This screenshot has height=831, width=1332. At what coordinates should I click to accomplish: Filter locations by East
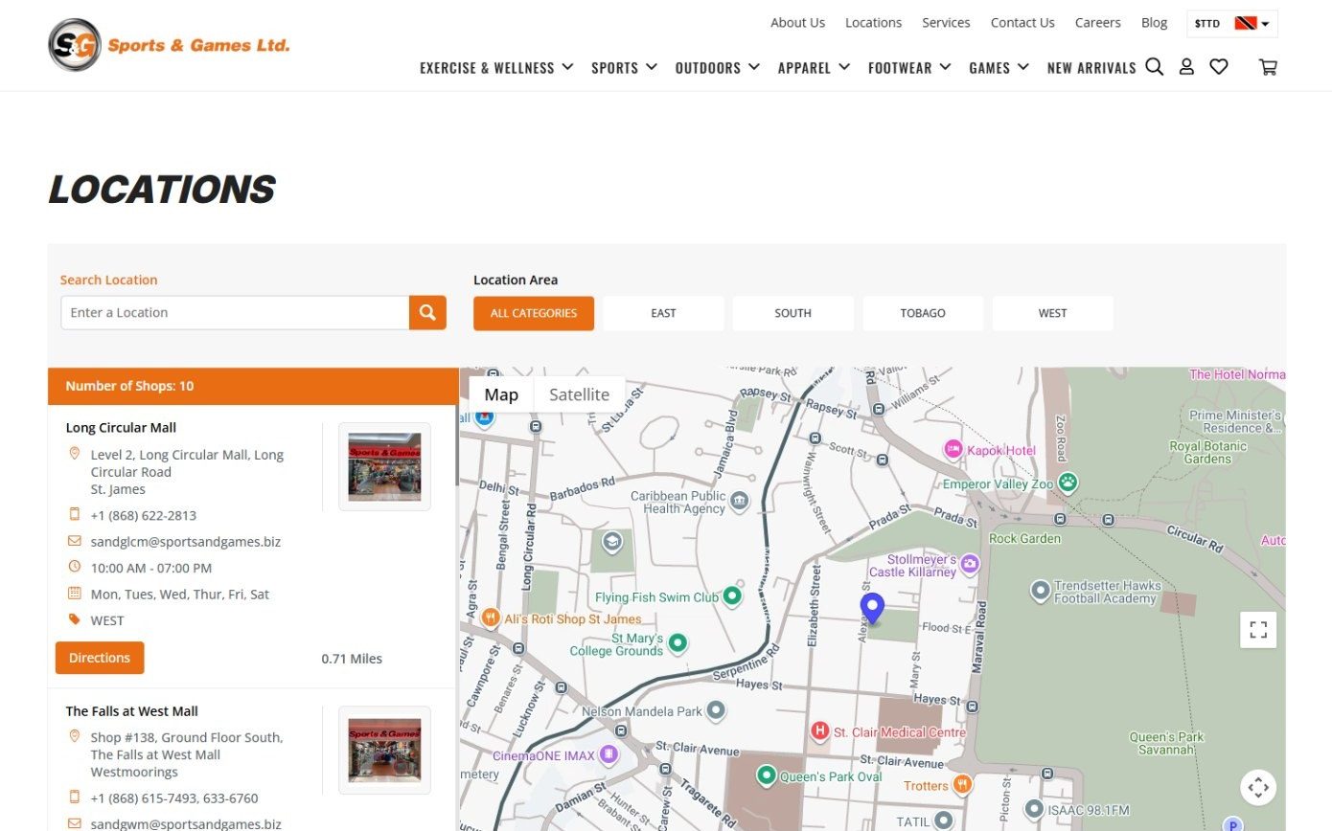[x=663, y=313]
